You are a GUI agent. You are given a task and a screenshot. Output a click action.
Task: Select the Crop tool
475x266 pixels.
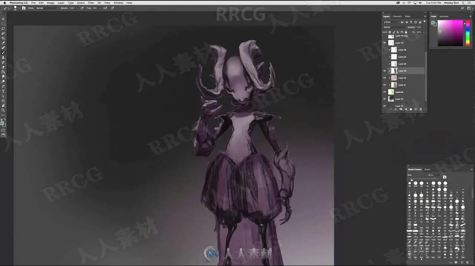(x=3, y=38)
